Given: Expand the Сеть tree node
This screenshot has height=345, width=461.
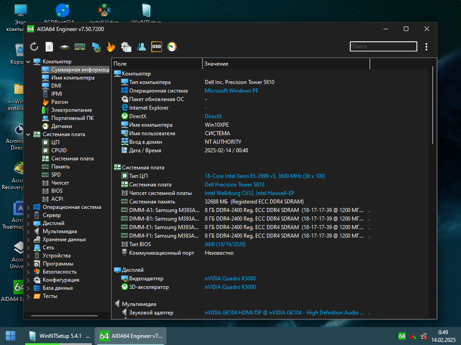Looking at the screenshot, I should click(28, 248).
